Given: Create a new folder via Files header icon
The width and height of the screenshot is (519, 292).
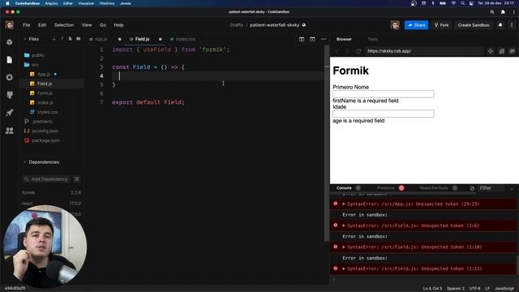Looking at the screenshot, I should pyautogui.click(x=79, y=39).
